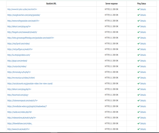The image size is (159, 133).
Task: View Details for krivoruky.ru row
Action: click(x=143, y=72)
